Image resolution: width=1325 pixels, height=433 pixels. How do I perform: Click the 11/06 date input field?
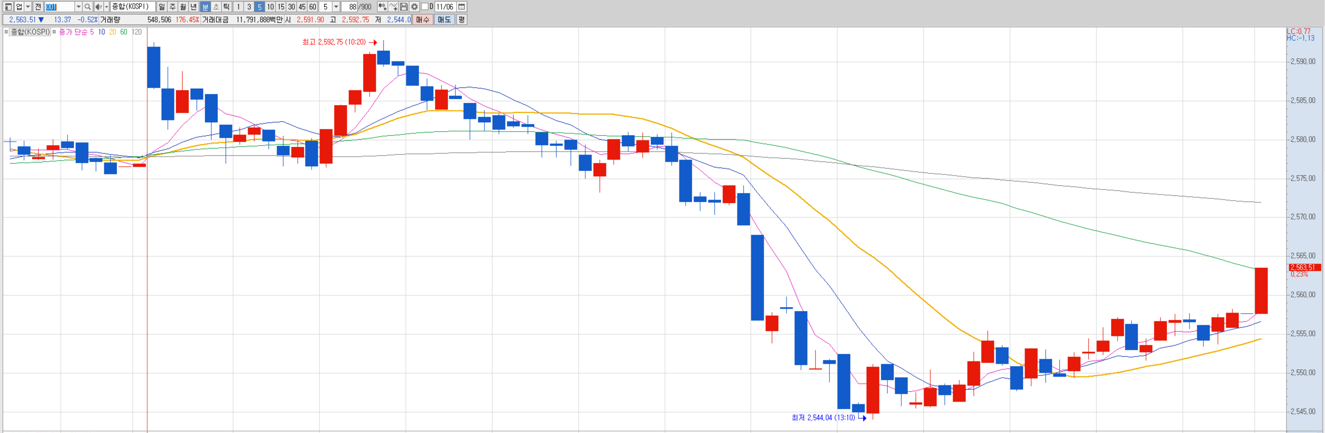tap(445, 7)
